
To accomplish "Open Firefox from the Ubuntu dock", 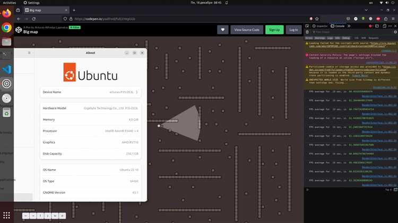I will point(6,13).
